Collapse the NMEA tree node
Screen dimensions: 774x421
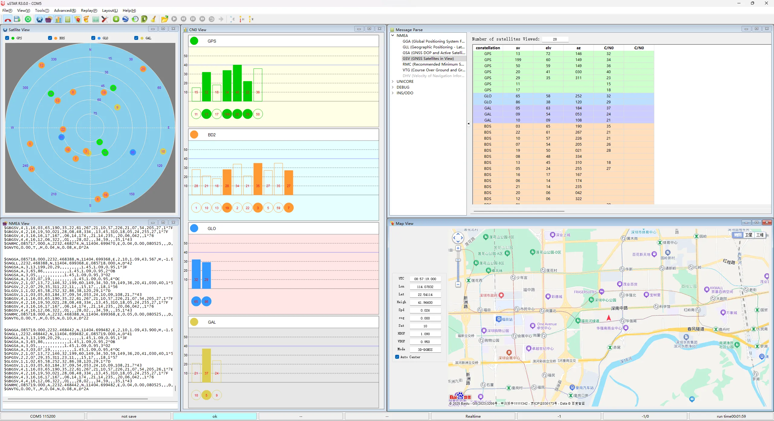coord(393,36)
